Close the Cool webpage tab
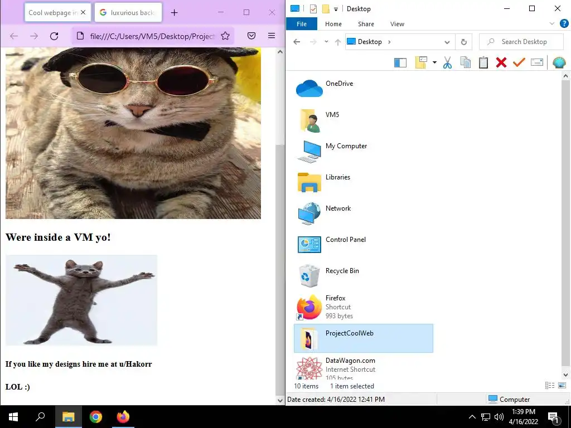 (83, 12)
